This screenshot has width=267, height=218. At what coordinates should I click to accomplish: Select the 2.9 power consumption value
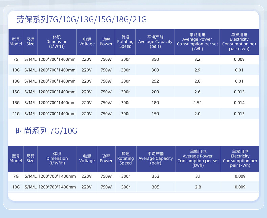tap(197, 70)
